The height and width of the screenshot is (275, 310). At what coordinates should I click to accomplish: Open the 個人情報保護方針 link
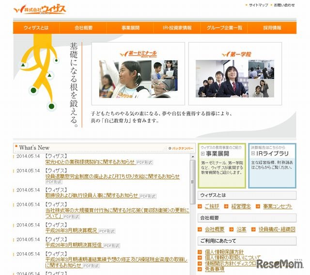coord(224,252)
